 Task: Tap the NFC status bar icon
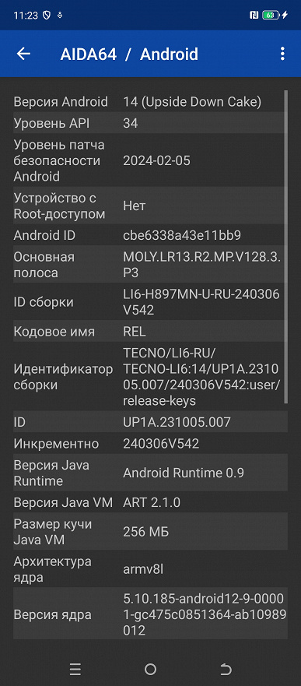(254, 16)
